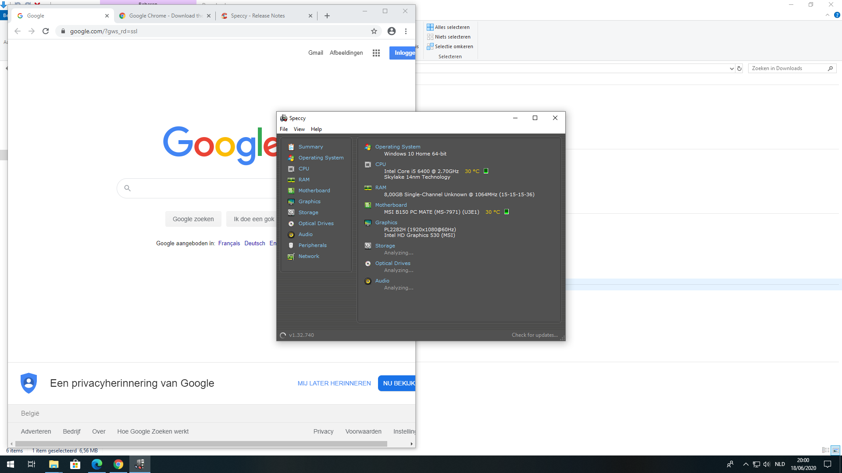Click the Optical Drives sidebar icon

(291, 223)
